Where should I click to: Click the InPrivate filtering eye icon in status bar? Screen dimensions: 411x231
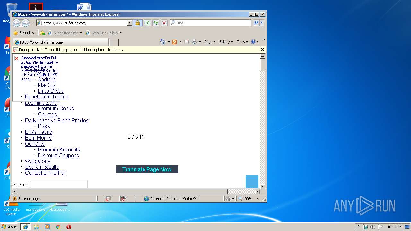click(x=124, y=199)
